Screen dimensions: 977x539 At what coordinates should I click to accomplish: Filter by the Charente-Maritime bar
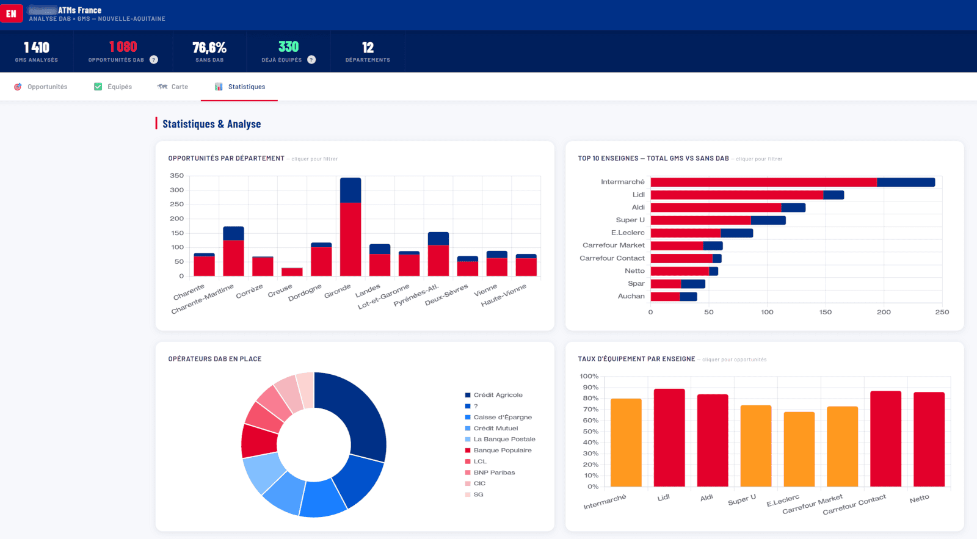tap(233, 251)
